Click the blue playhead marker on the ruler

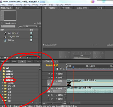[x=73, y=67]
